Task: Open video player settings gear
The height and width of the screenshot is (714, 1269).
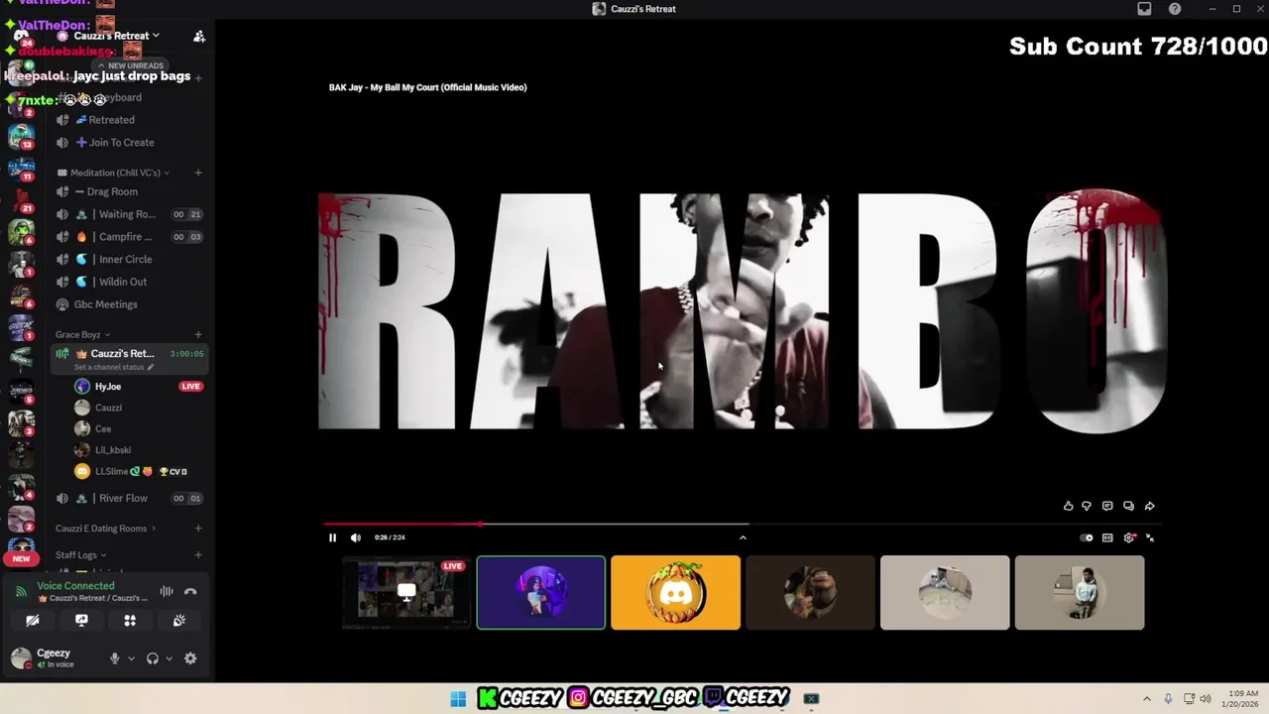Action: [1129, 537]
